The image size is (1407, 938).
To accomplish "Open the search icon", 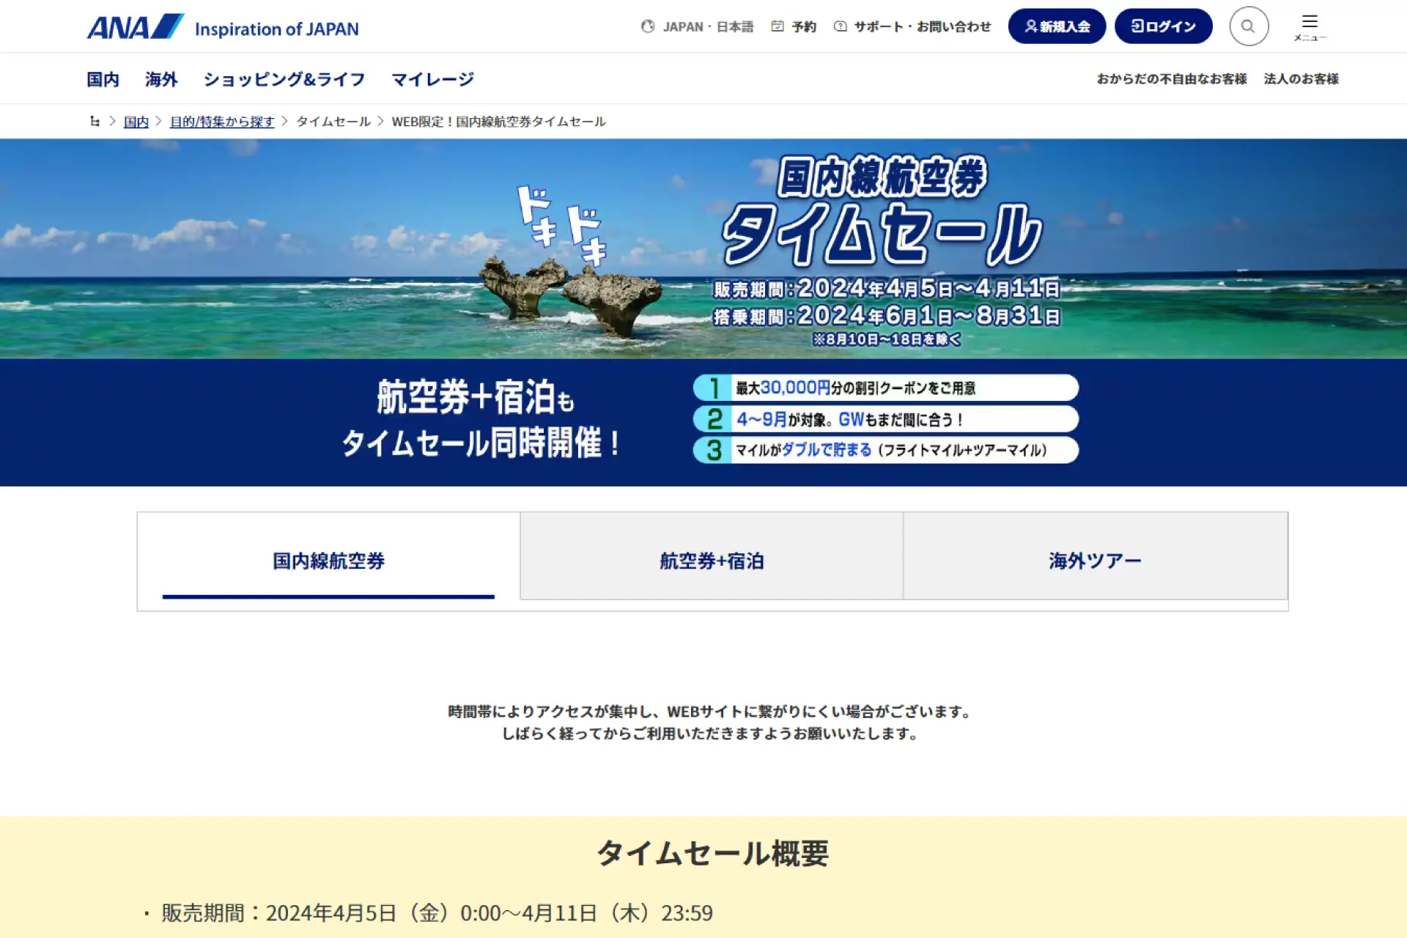I will pyautogui.click(x=1248, y=26).
